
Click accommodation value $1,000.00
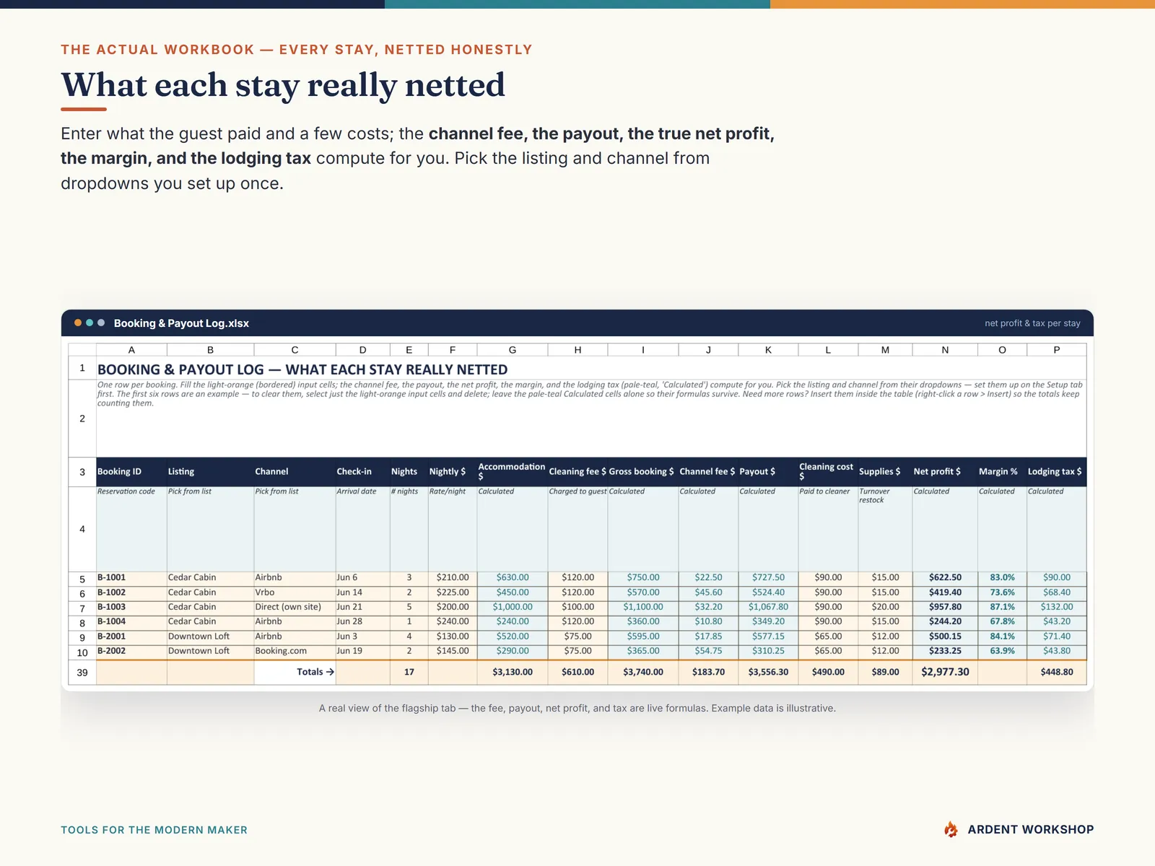(513, 607)
